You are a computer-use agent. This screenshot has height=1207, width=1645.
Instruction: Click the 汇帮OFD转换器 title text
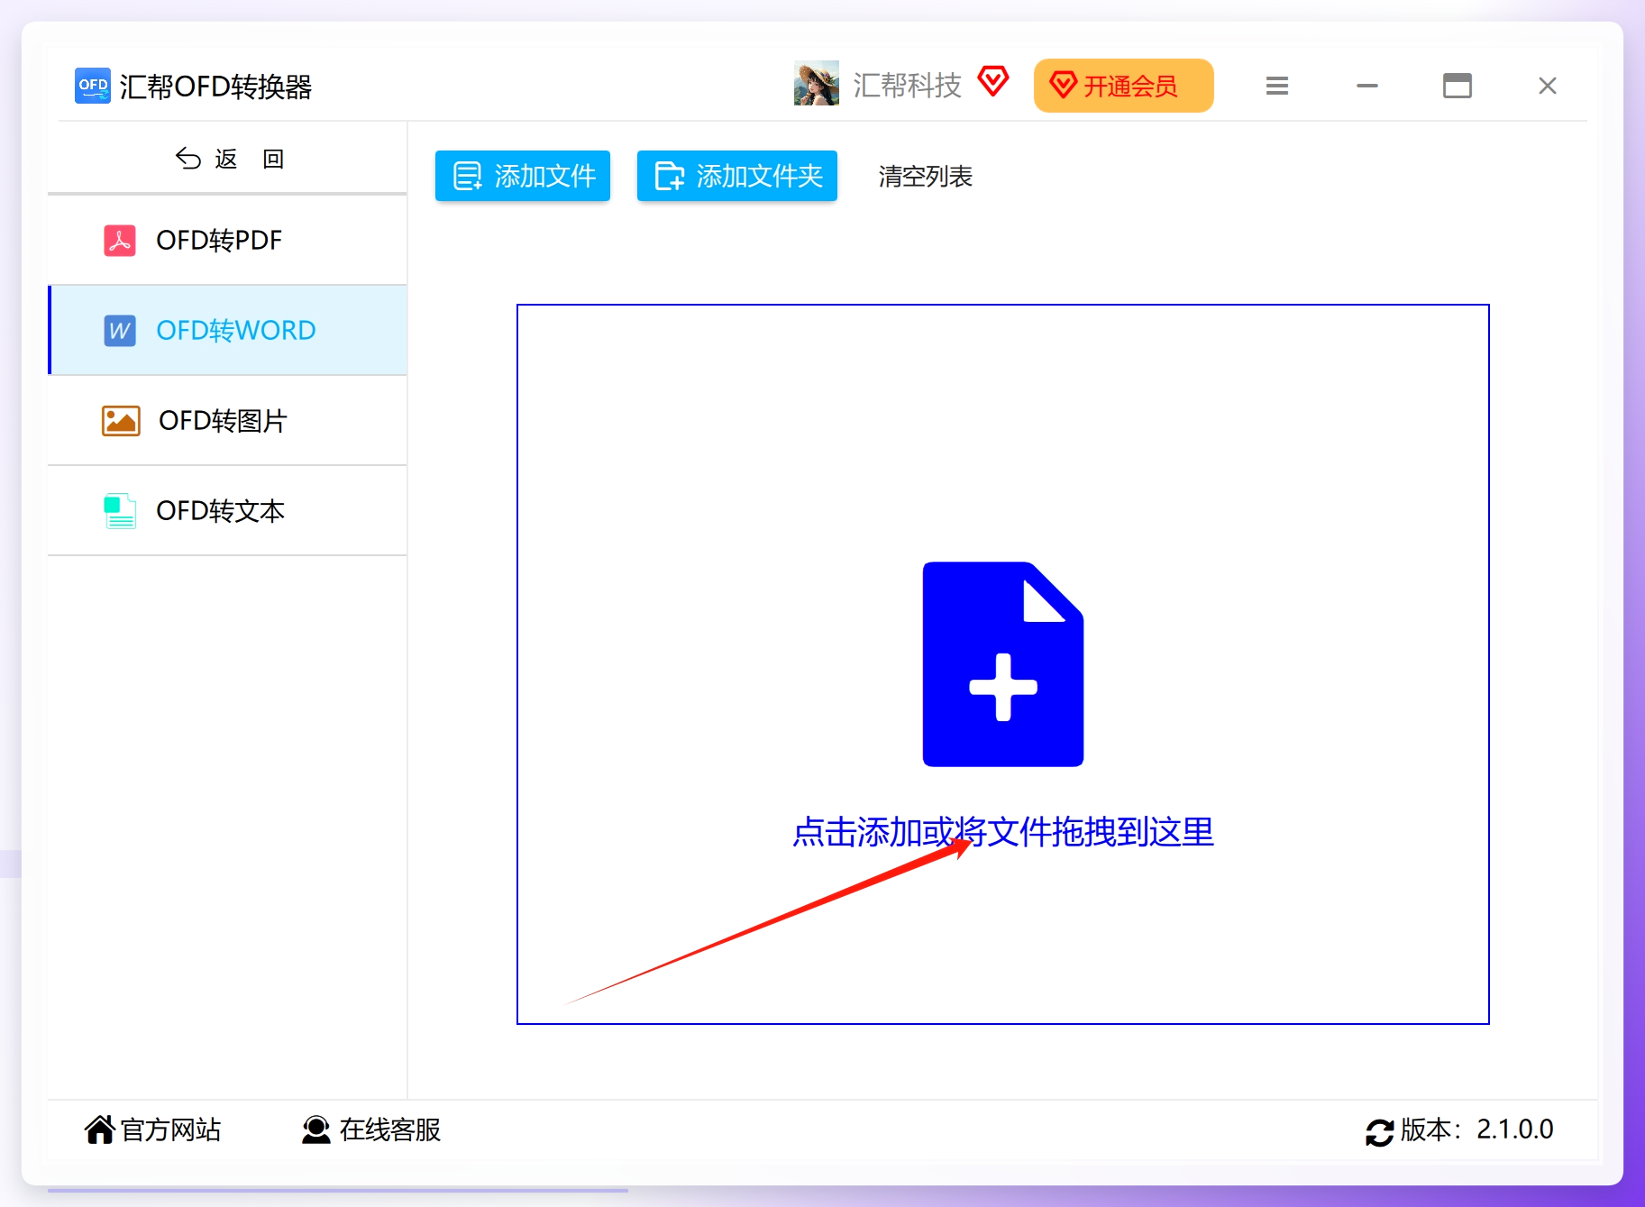click(216, 87)
